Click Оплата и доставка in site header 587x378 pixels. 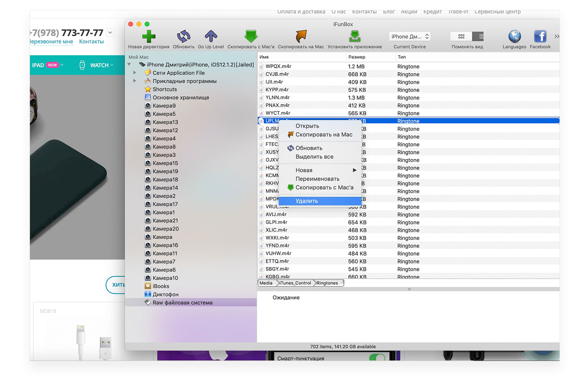coord(301,12)
